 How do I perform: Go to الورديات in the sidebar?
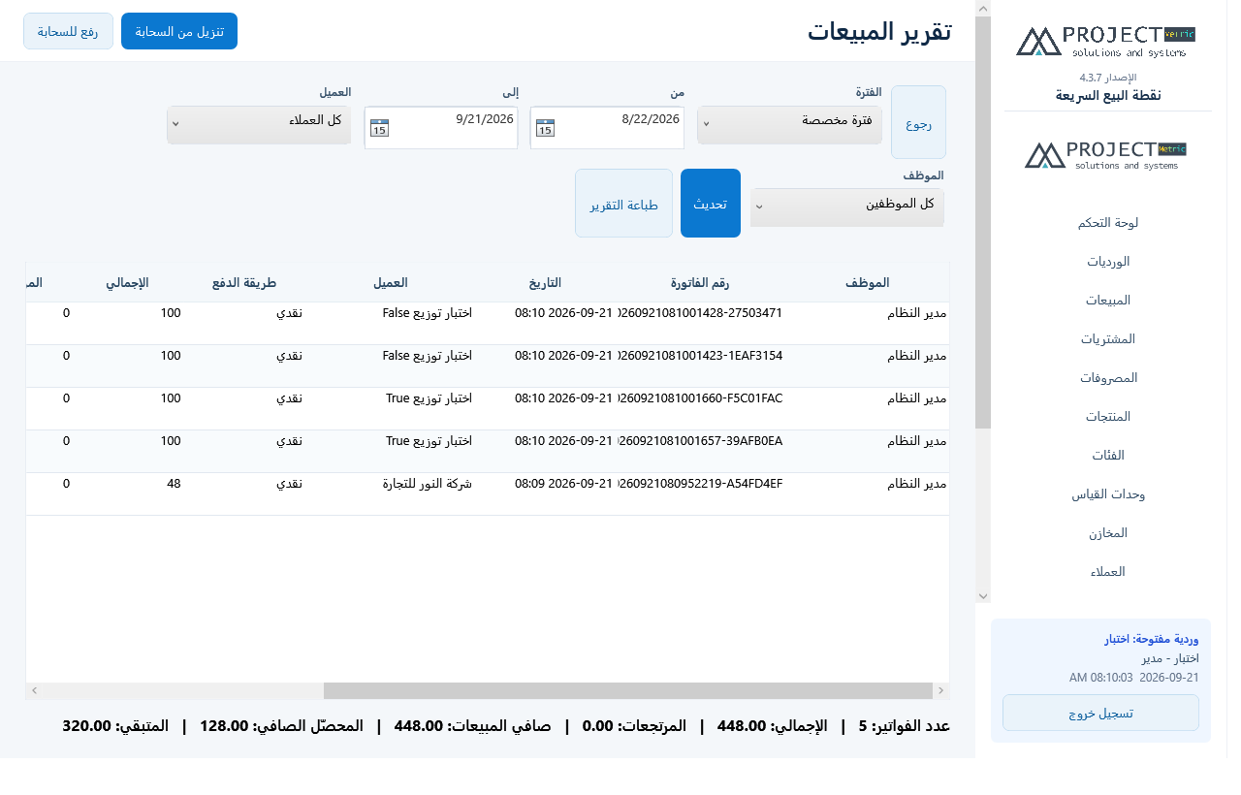point(1108,261)
